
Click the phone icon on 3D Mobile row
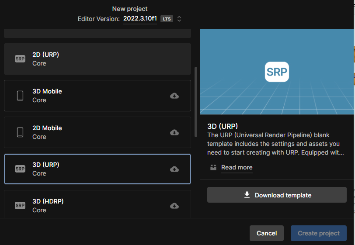(x=20, y=96)
